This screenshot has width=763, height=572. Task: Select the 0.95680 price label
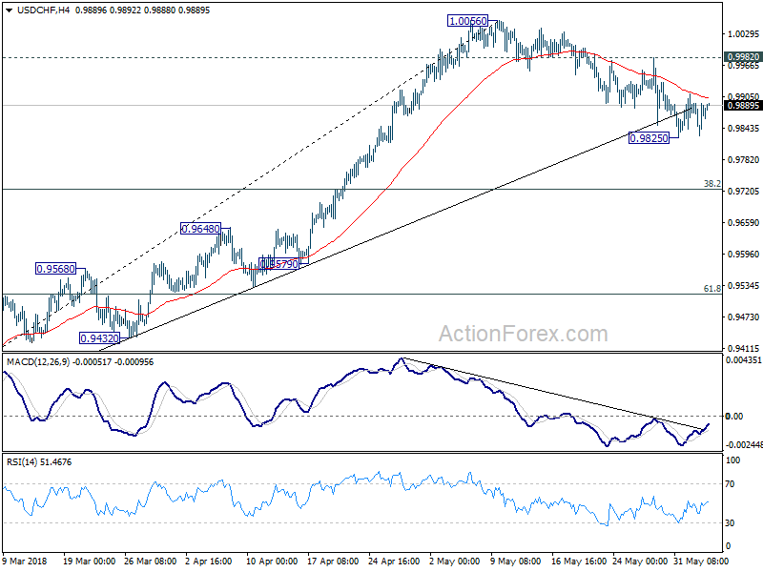point(56,269)
